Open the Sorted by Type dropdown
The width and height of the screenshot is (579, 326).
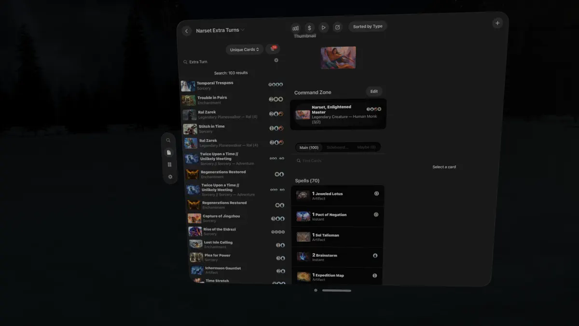367,26
